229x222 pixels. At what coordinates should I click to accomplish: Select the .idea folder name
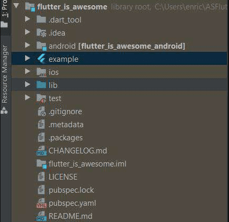click(x=57, y=33)
